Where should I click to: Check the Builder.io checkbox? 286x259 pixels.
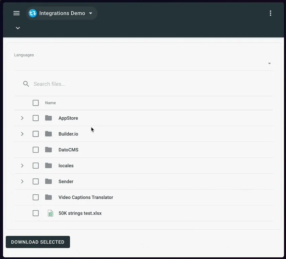click(36, 134)
